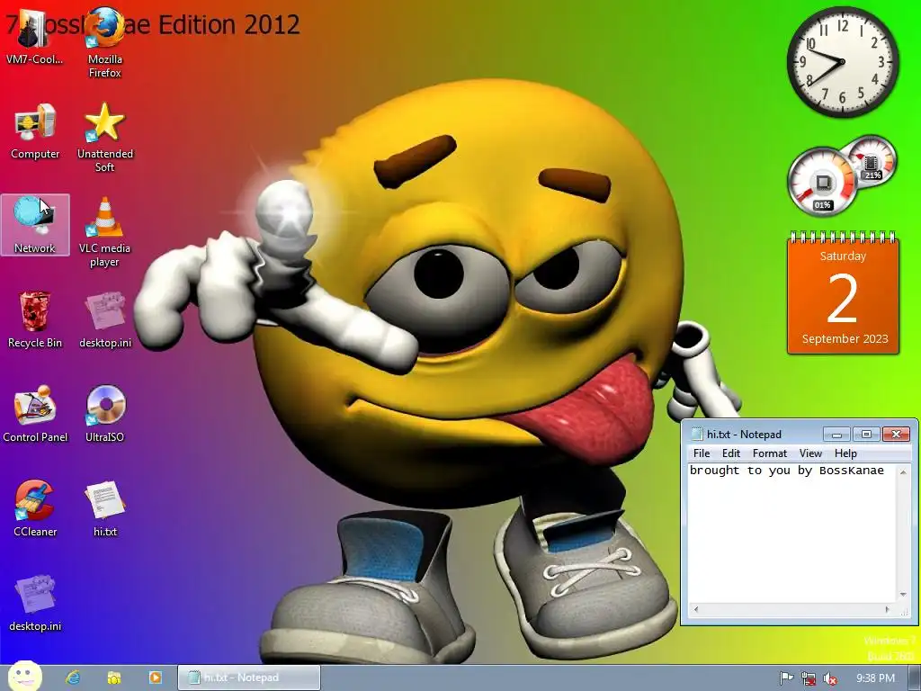Open the Unattended Soft star shortcut
This screenshot has width=921, height=691.
pos(105,138)
